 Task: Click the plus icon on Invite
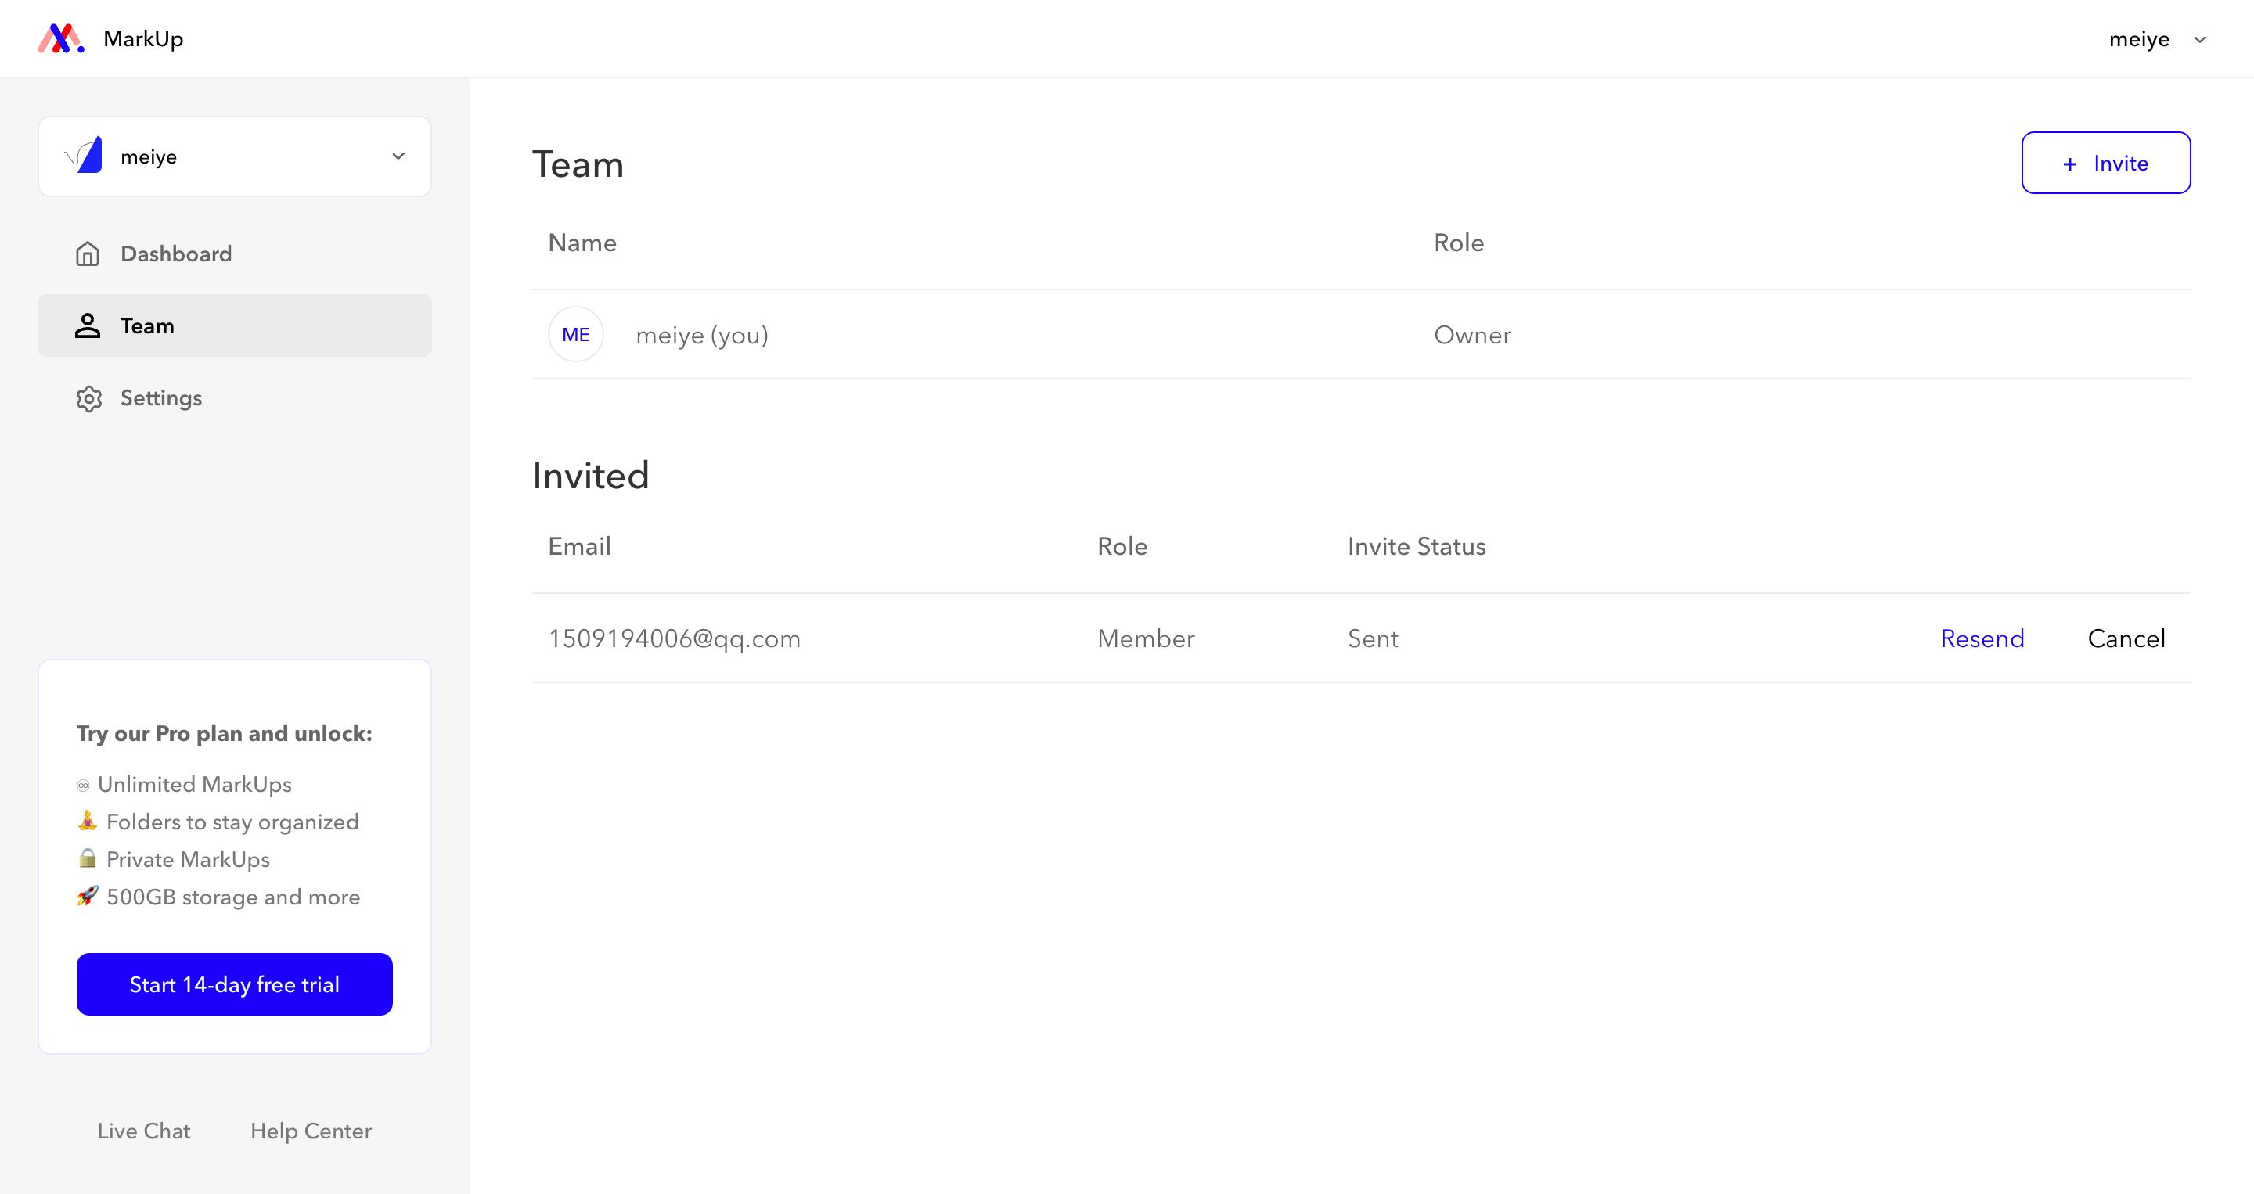[2069, 164]
